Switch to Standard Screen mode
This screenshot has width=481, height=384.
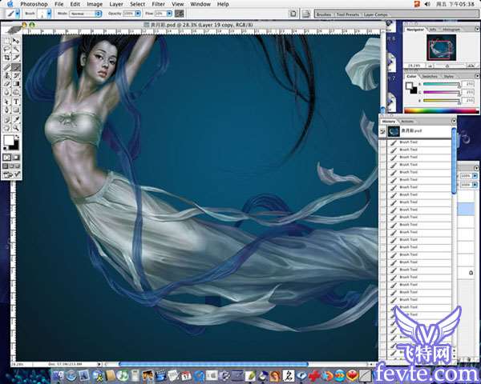[6, 166]
